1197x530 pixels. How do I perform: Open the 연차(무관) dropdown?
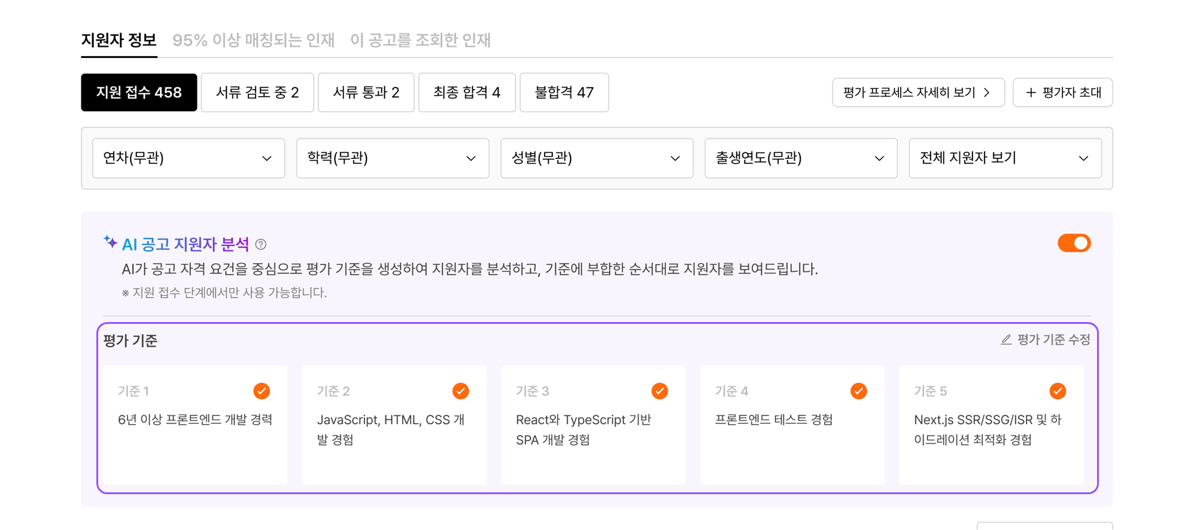(189, 158)
